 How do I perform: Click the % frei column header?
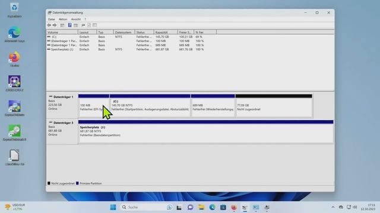point(205,32)
